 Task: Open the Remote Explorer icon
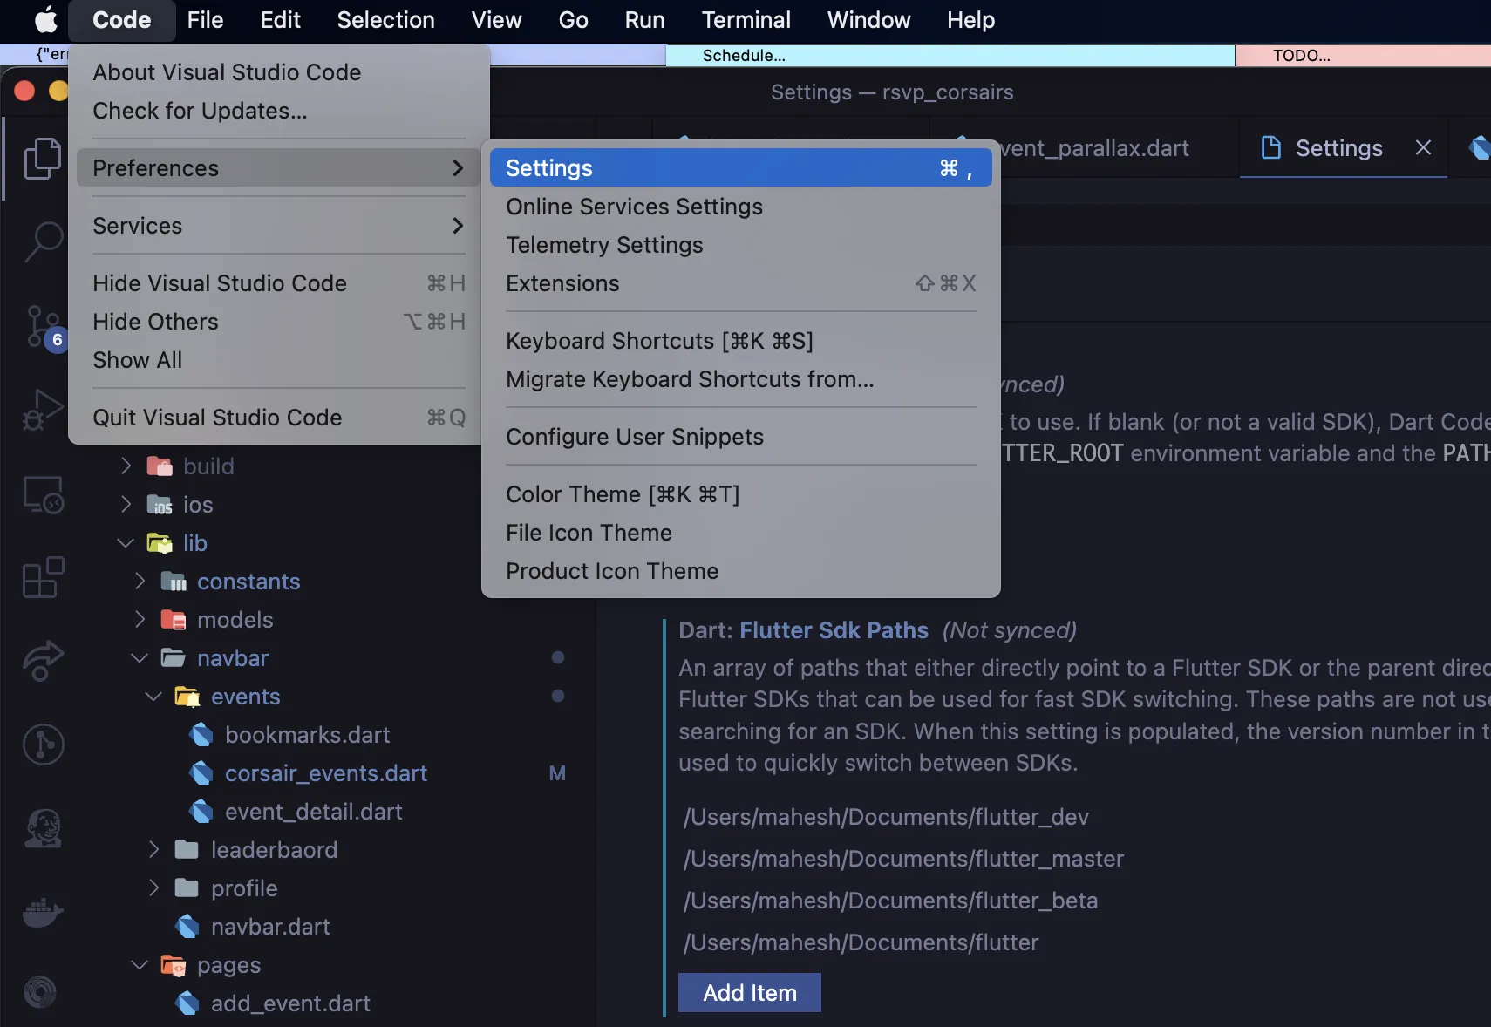click(43, 494)
